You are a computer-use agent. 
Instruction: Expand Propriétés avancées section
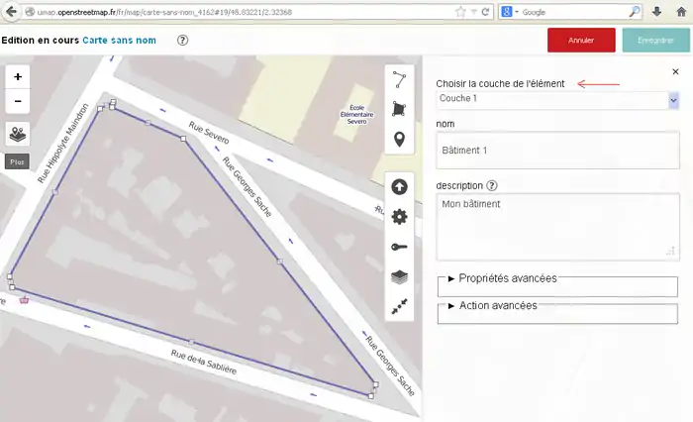point(502,278)
